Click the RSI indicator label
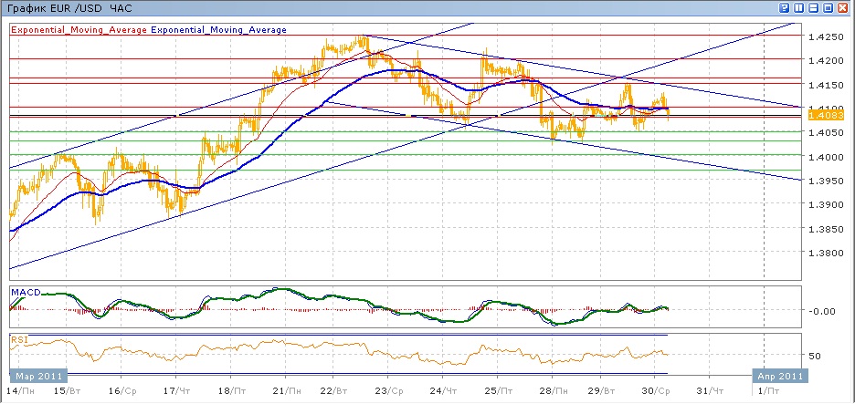This screenshot has width=855, height=404. click(19, 341)
